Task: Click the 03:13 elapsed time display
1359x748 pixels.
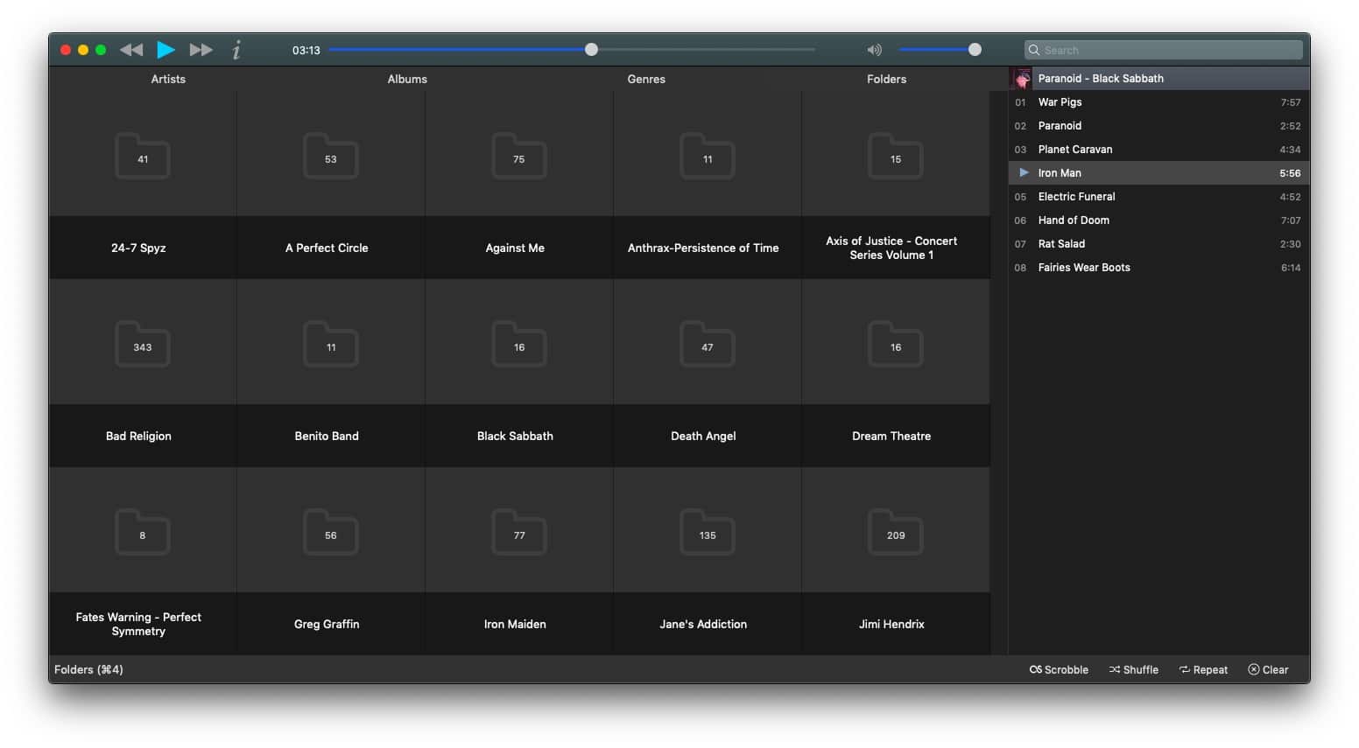Action: point(306,51)
